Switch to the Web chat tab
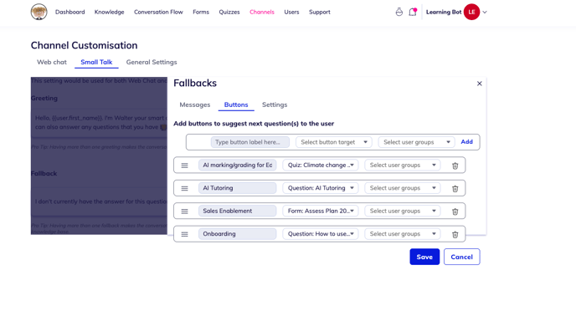Image resolution: width=576 pixels, height=321 pixels. [52, 62]
